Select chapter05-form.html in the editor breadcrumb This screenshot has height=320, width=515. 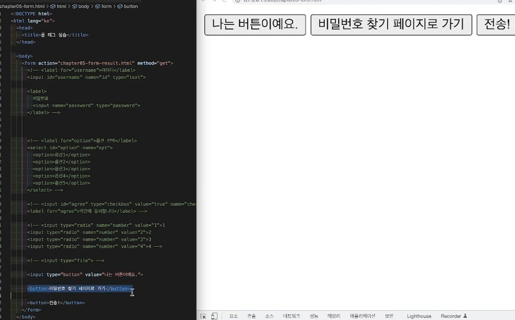(x=22, y=6)
